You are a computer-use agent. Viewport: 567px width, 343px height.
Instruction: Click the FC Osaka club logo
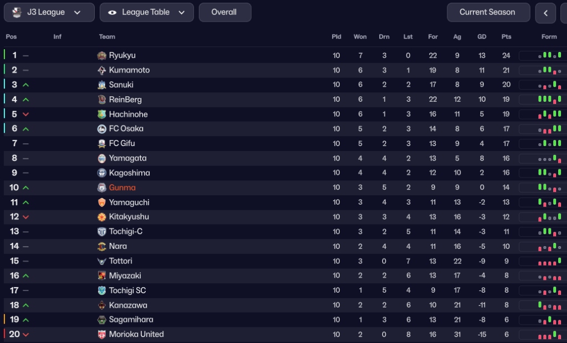click(101, 129)
